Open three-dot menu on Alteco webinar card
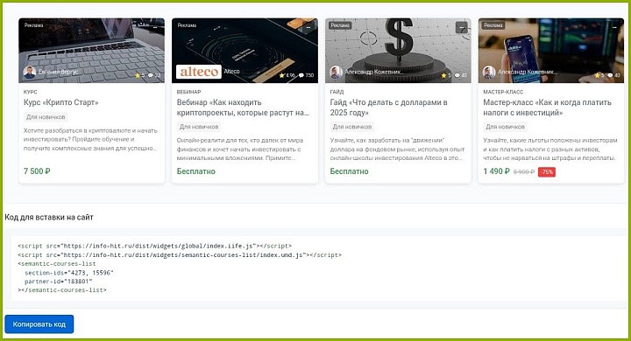 point(308,27)
